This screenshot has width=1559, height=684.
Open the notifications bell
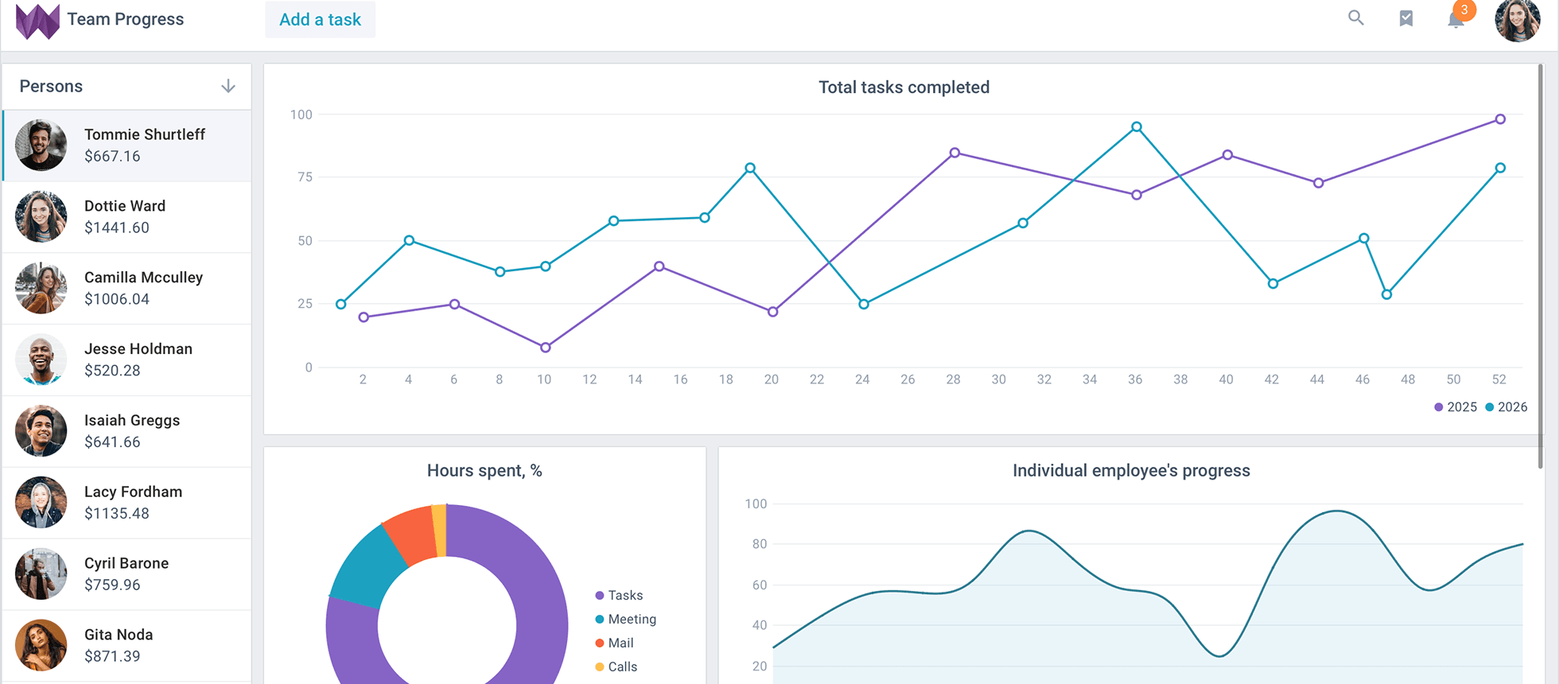[1456, 19]
